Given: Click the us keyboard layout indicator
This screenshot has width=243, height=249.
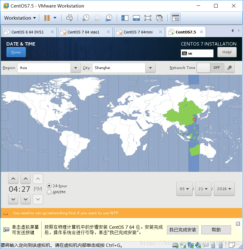Looking at the screenshot, I should pyautogui.click(x=197, y=53).
